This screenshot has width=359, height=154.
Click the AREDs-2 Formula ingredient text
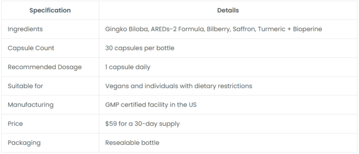tap(177, 29)
